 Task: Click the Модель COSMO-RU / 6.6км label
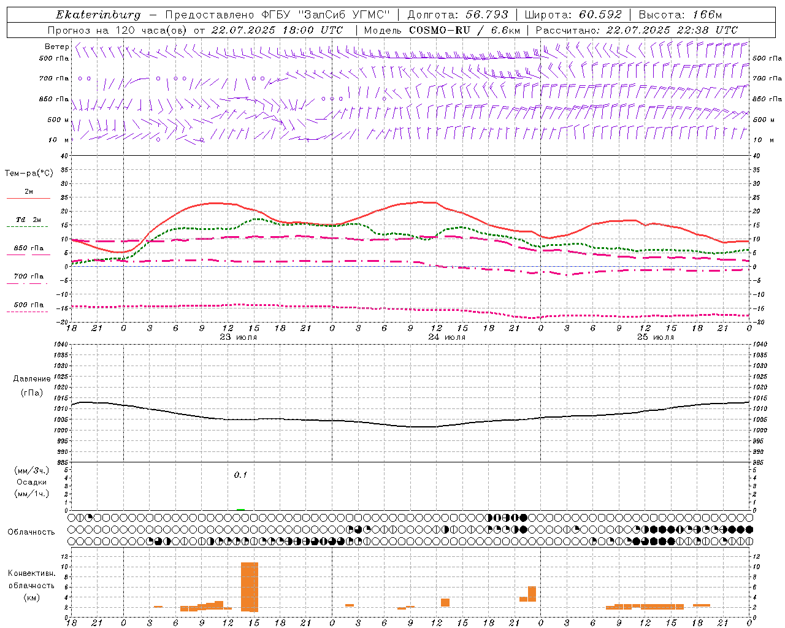(x=442, y=30)
